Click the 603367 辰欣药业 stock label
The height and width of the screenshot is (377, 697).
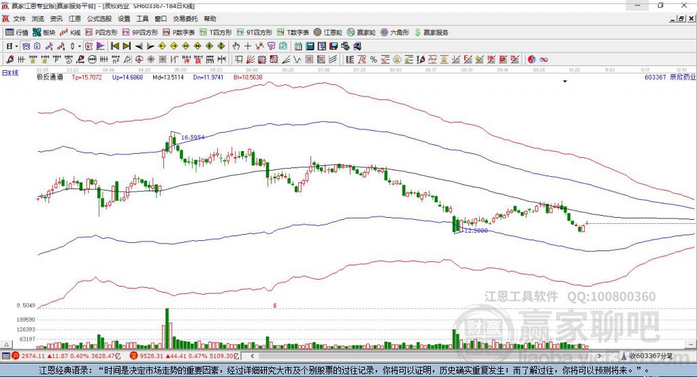(x=670, y=77)
